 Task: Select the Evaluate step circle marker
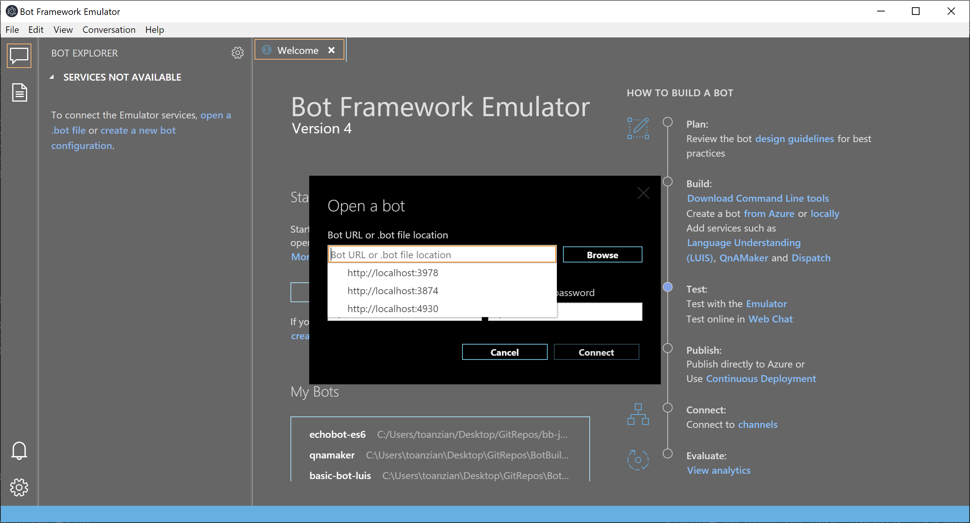click(668, 453)
